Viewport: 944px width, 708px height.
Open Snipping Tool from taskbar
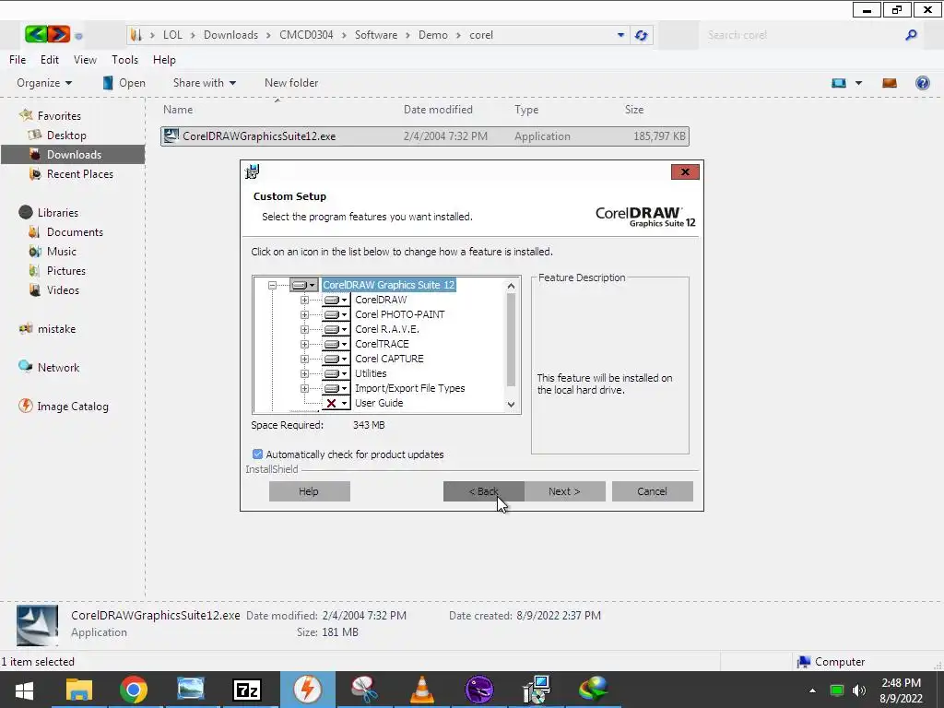point(365,690)
